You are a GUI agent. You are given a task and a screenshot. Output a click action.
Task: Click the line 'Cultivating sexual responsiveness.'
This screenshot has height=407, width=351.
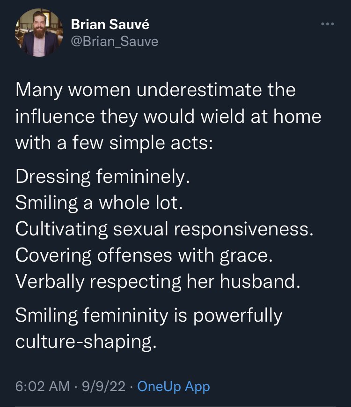164,229
